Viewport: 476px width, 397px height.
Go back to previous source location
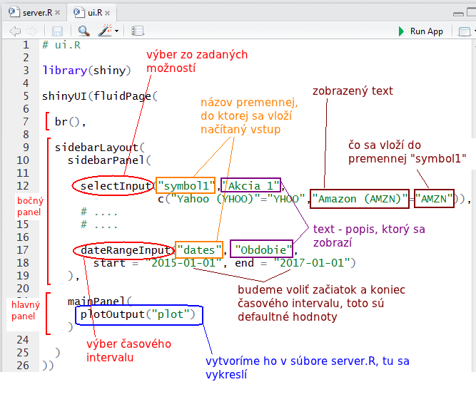[x=15, y=31]
